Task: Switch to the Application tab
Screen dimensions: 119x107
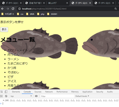Action: click(x=87, y=92)
